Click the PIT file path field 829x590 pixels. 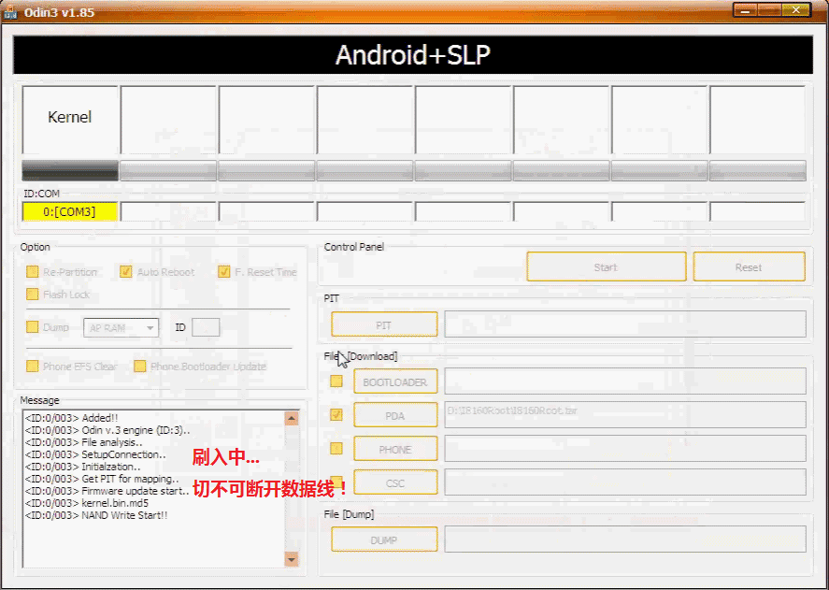625,324
